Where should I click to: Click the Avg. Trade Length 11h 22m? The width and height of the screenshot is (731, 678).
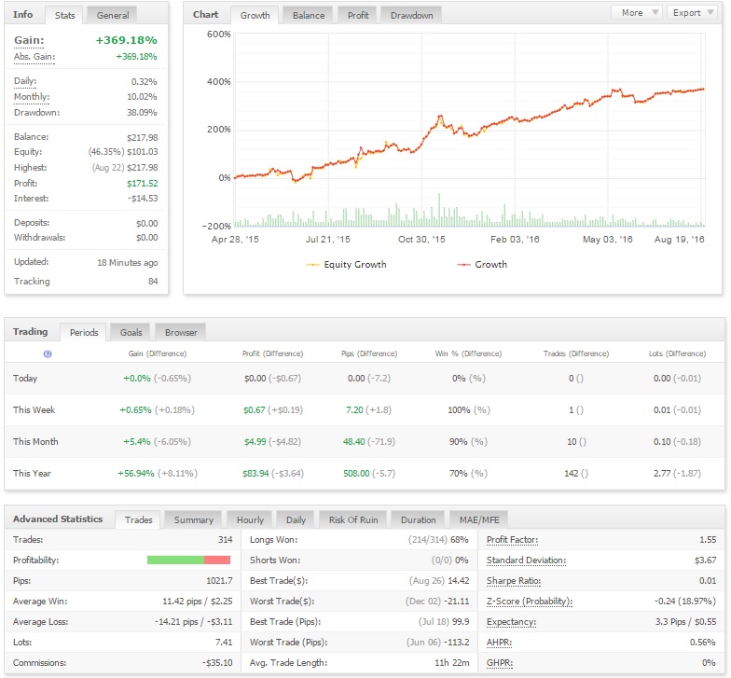(x=451, y=663)
